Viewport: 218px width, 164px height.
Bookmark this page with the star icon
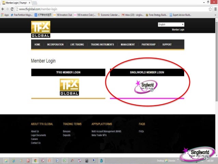click(x=210, y=9)
